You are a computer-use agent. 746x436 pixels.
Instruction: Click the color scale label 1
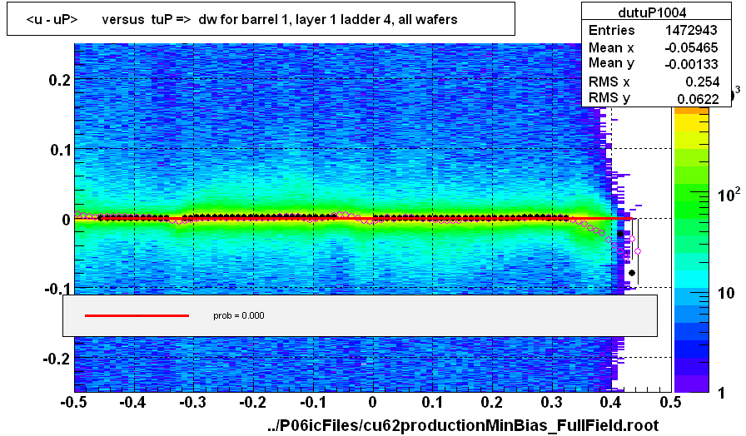coord(722,393)
